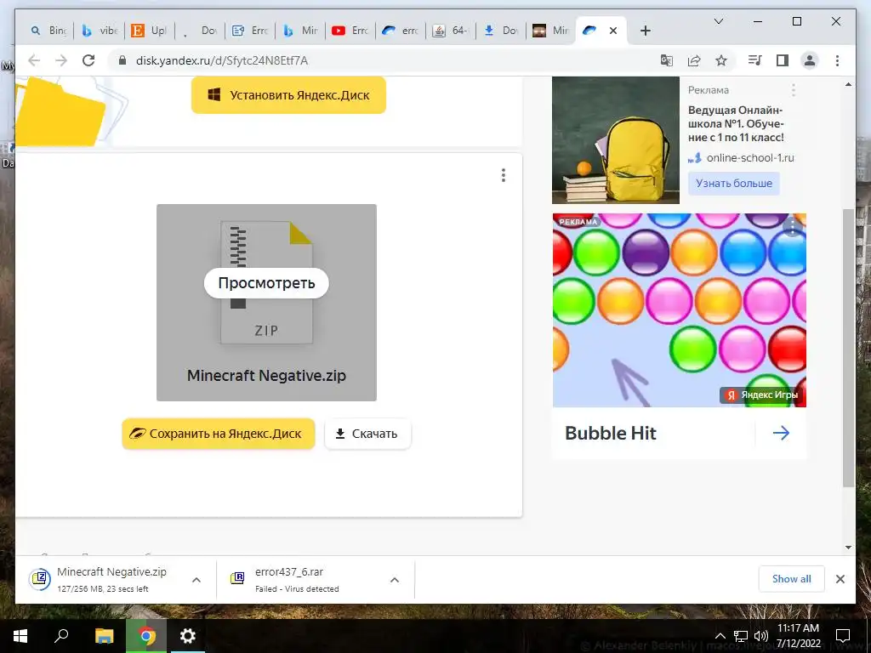The image size is (871, 653).
Task: Open file options three-dot menu
Action: coord(504,175)
